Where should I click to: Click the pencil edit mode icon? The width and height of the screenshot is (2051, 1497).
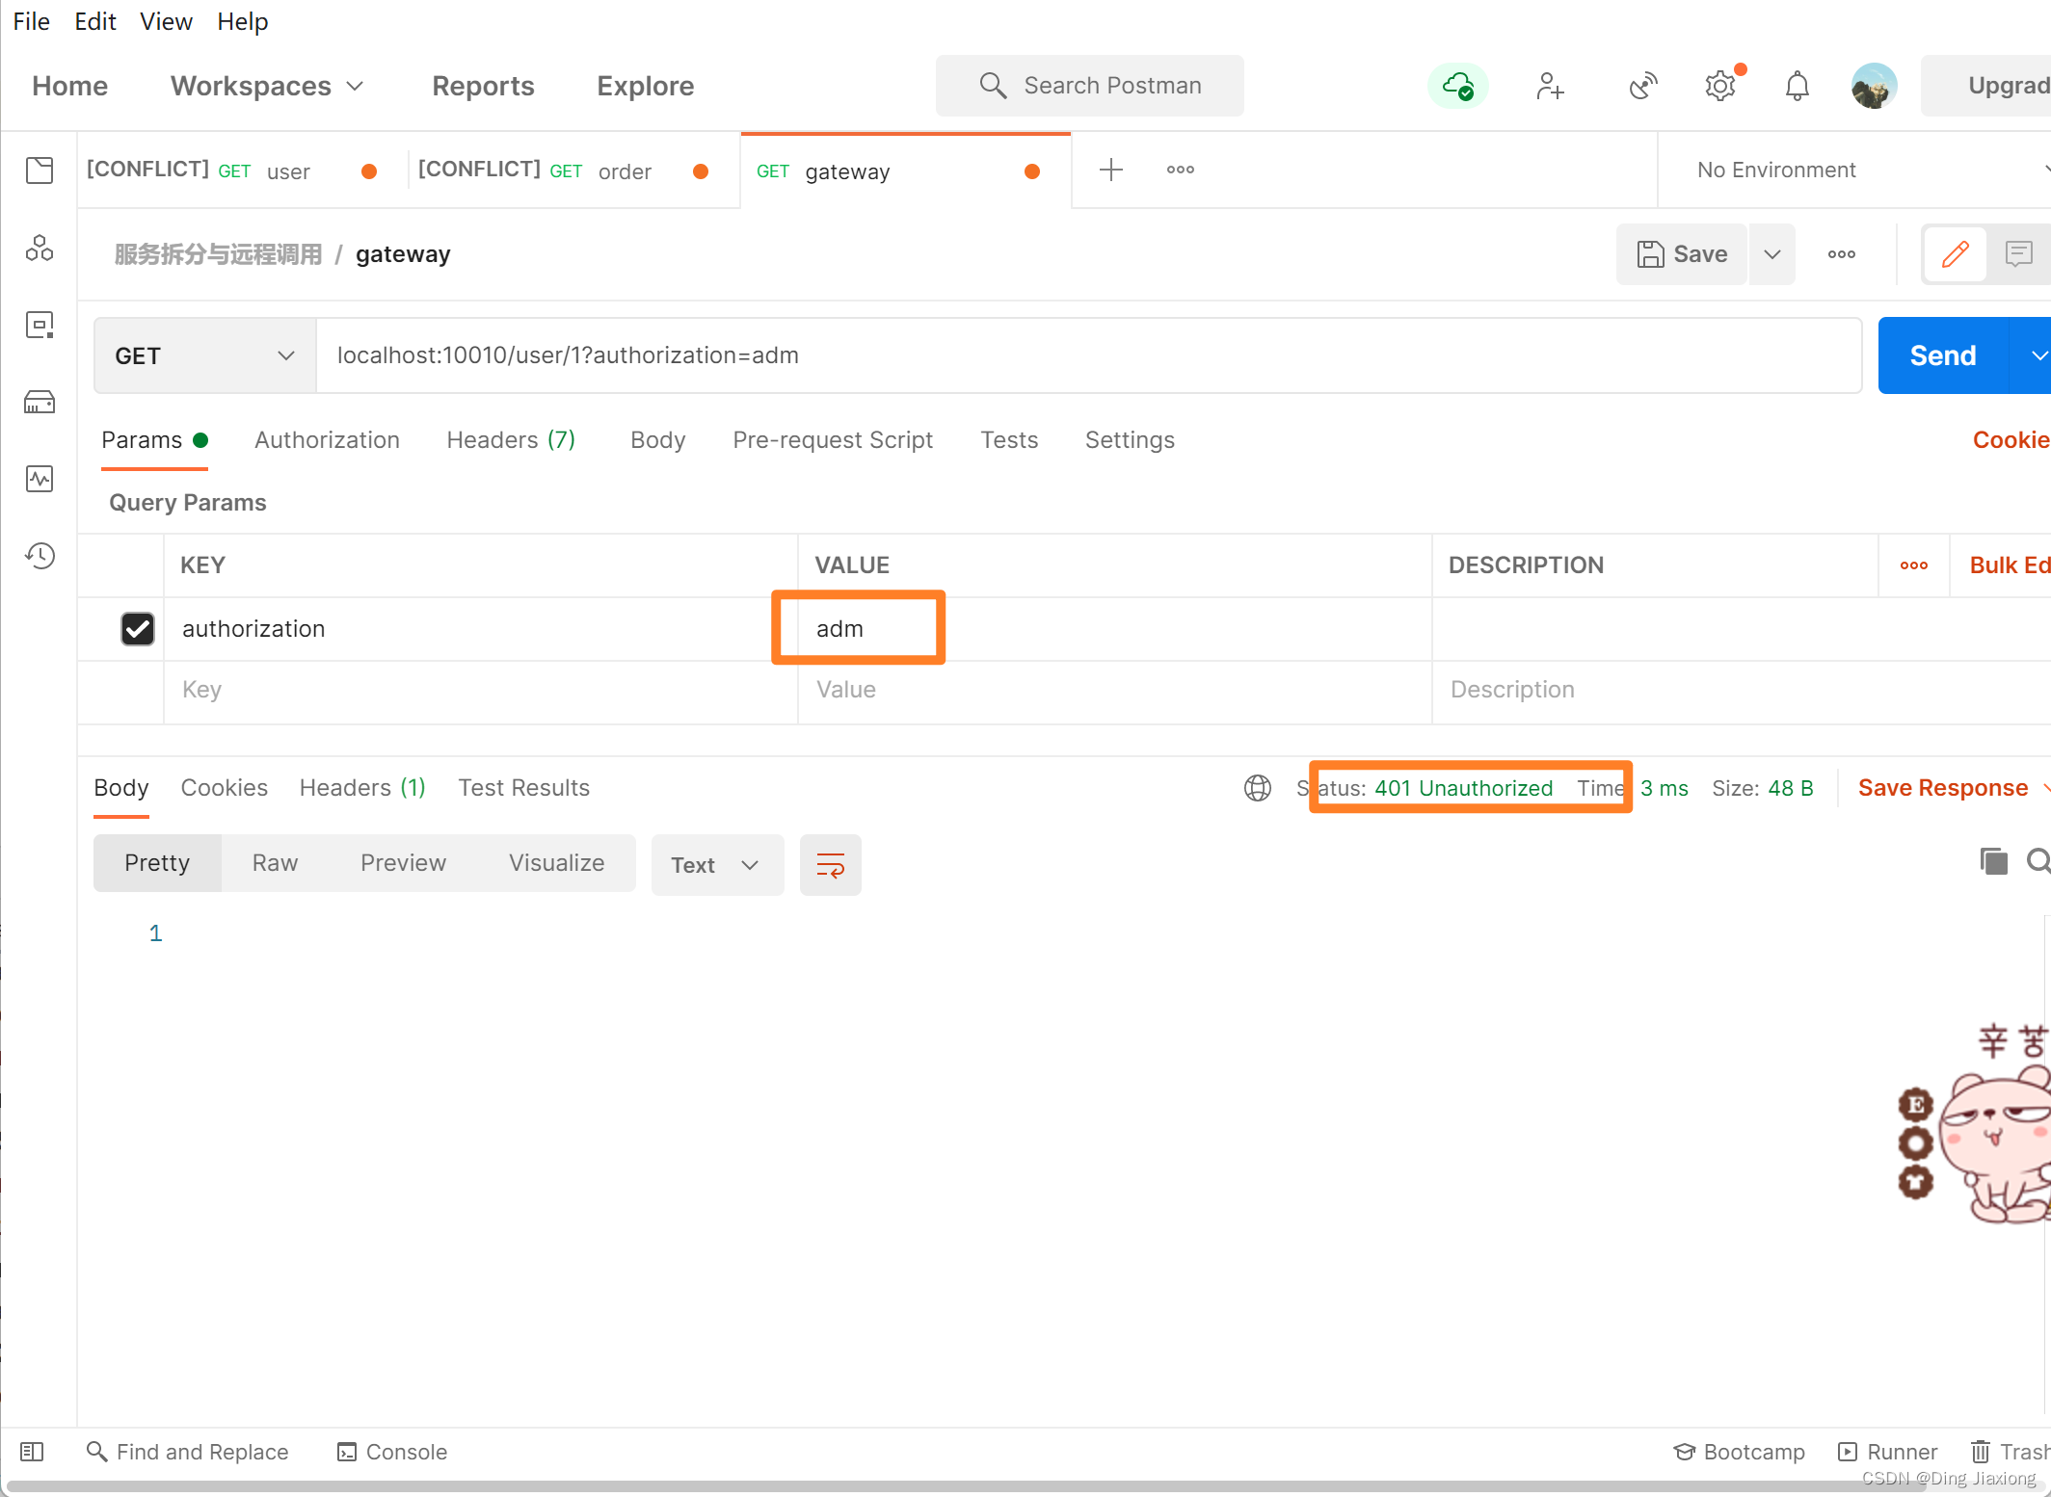(x=1956, y=254)
